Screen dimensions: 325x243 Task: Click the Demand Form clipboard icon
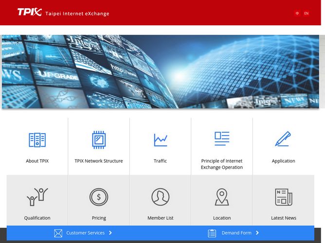click(212, 233)
